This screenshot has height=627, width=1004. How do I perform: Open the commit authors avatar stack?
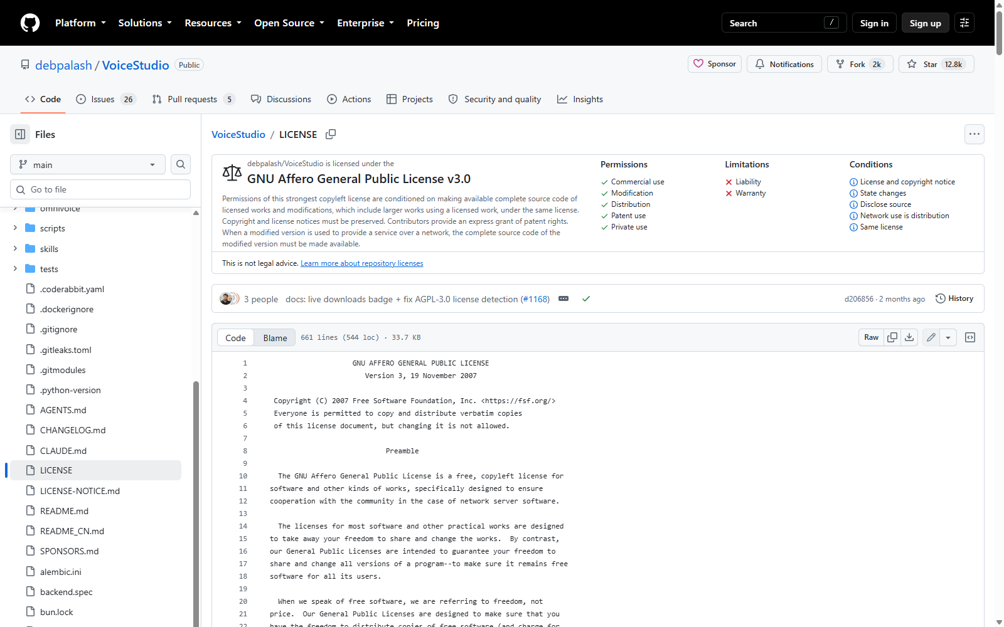click(x=229, y=298)
